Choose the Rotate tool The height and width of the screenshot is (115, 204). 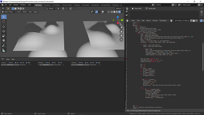click(x=4, y=31)
